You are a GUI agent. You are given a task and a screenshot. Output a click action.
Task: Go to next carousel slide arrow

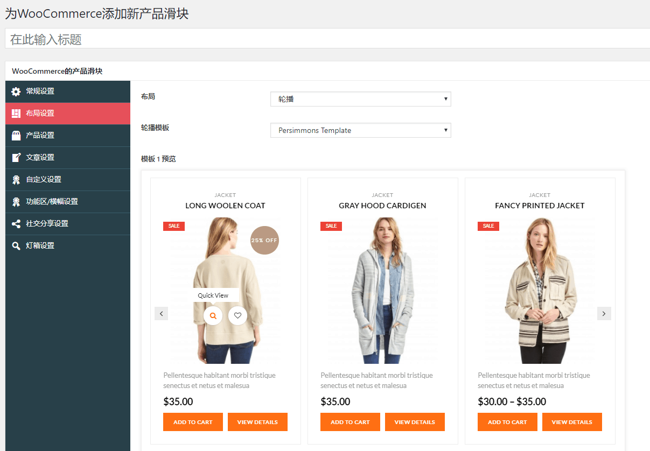(604, 313)
